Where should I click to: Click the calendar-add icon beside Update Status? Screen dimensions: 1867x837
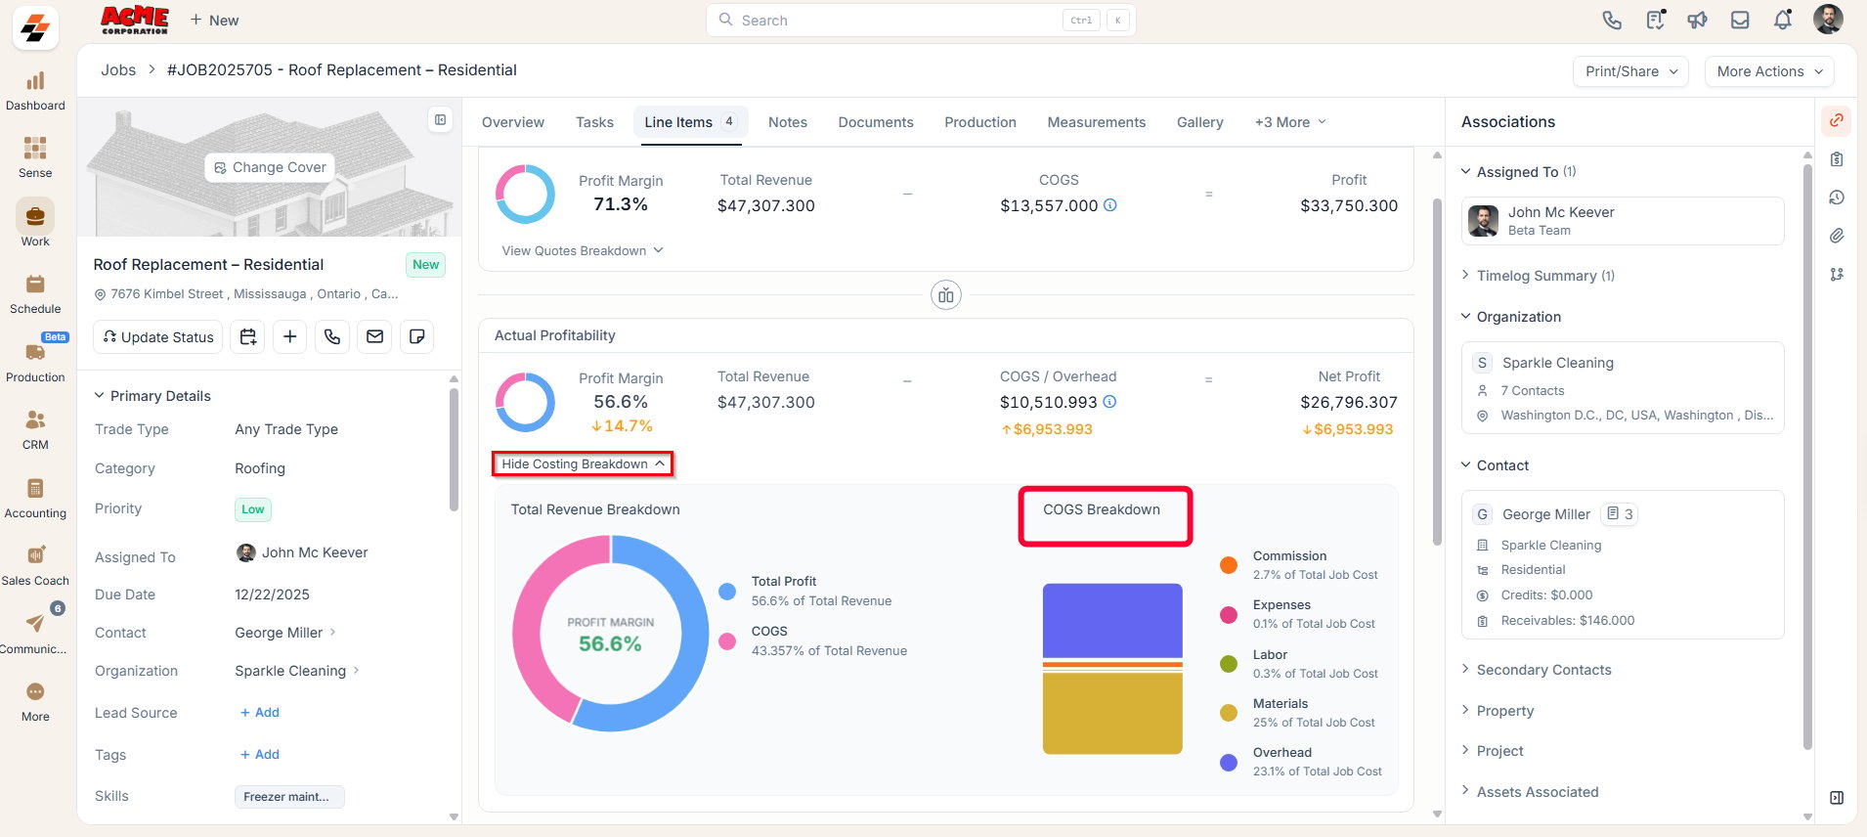coord(247,336)
